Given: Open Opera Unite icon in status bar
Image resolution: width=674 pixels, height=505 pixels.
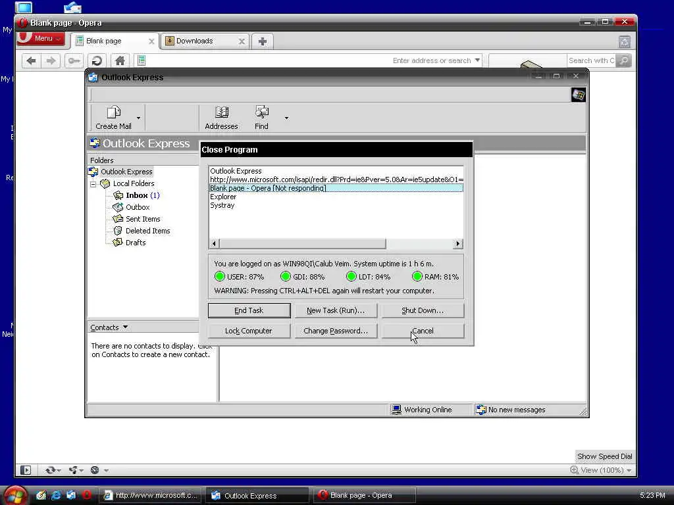Looking at the screenshot, I should click(76, 470).
